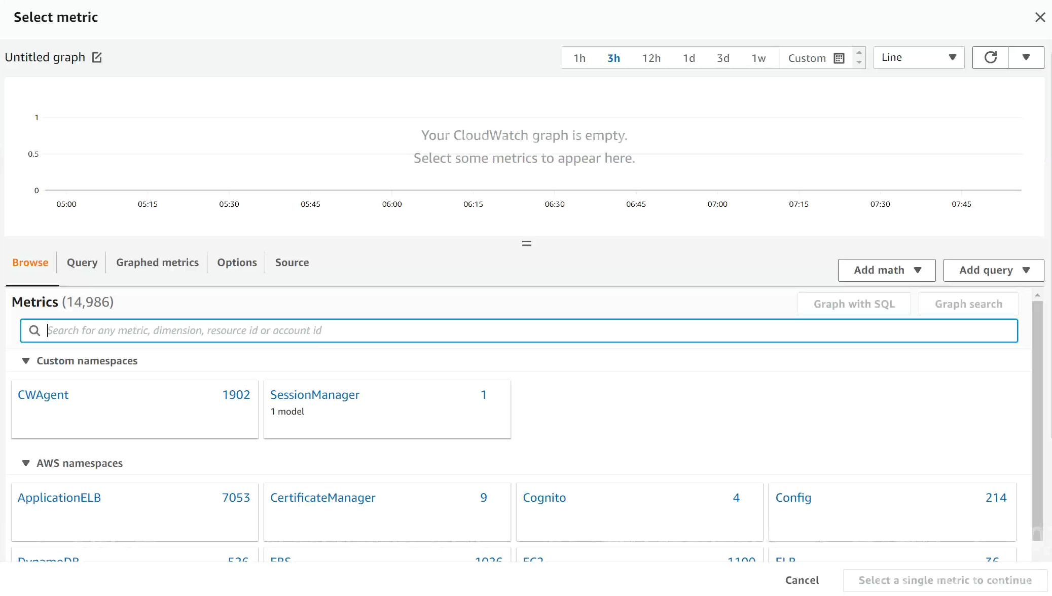Click the edit pencil icon next to Untitled graph
The height and width of the screenshot is (596, 1052).
coord(96,57)
